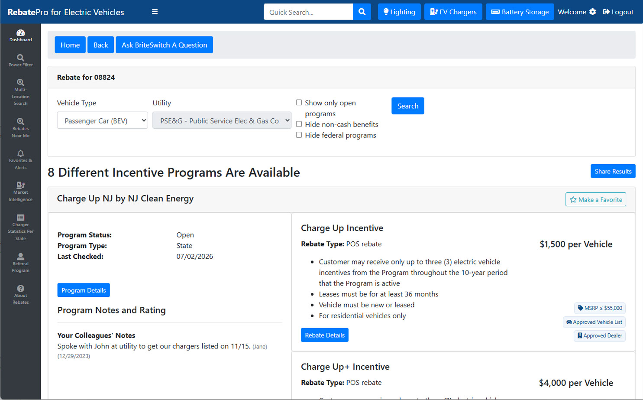Screen dimensions: 643x400
Task: Click the blue Search button
Action: (408, 106)
